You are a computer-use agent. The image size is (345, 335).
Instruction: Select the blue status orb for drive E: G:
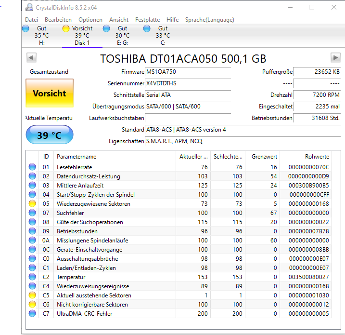click(106, 28)
